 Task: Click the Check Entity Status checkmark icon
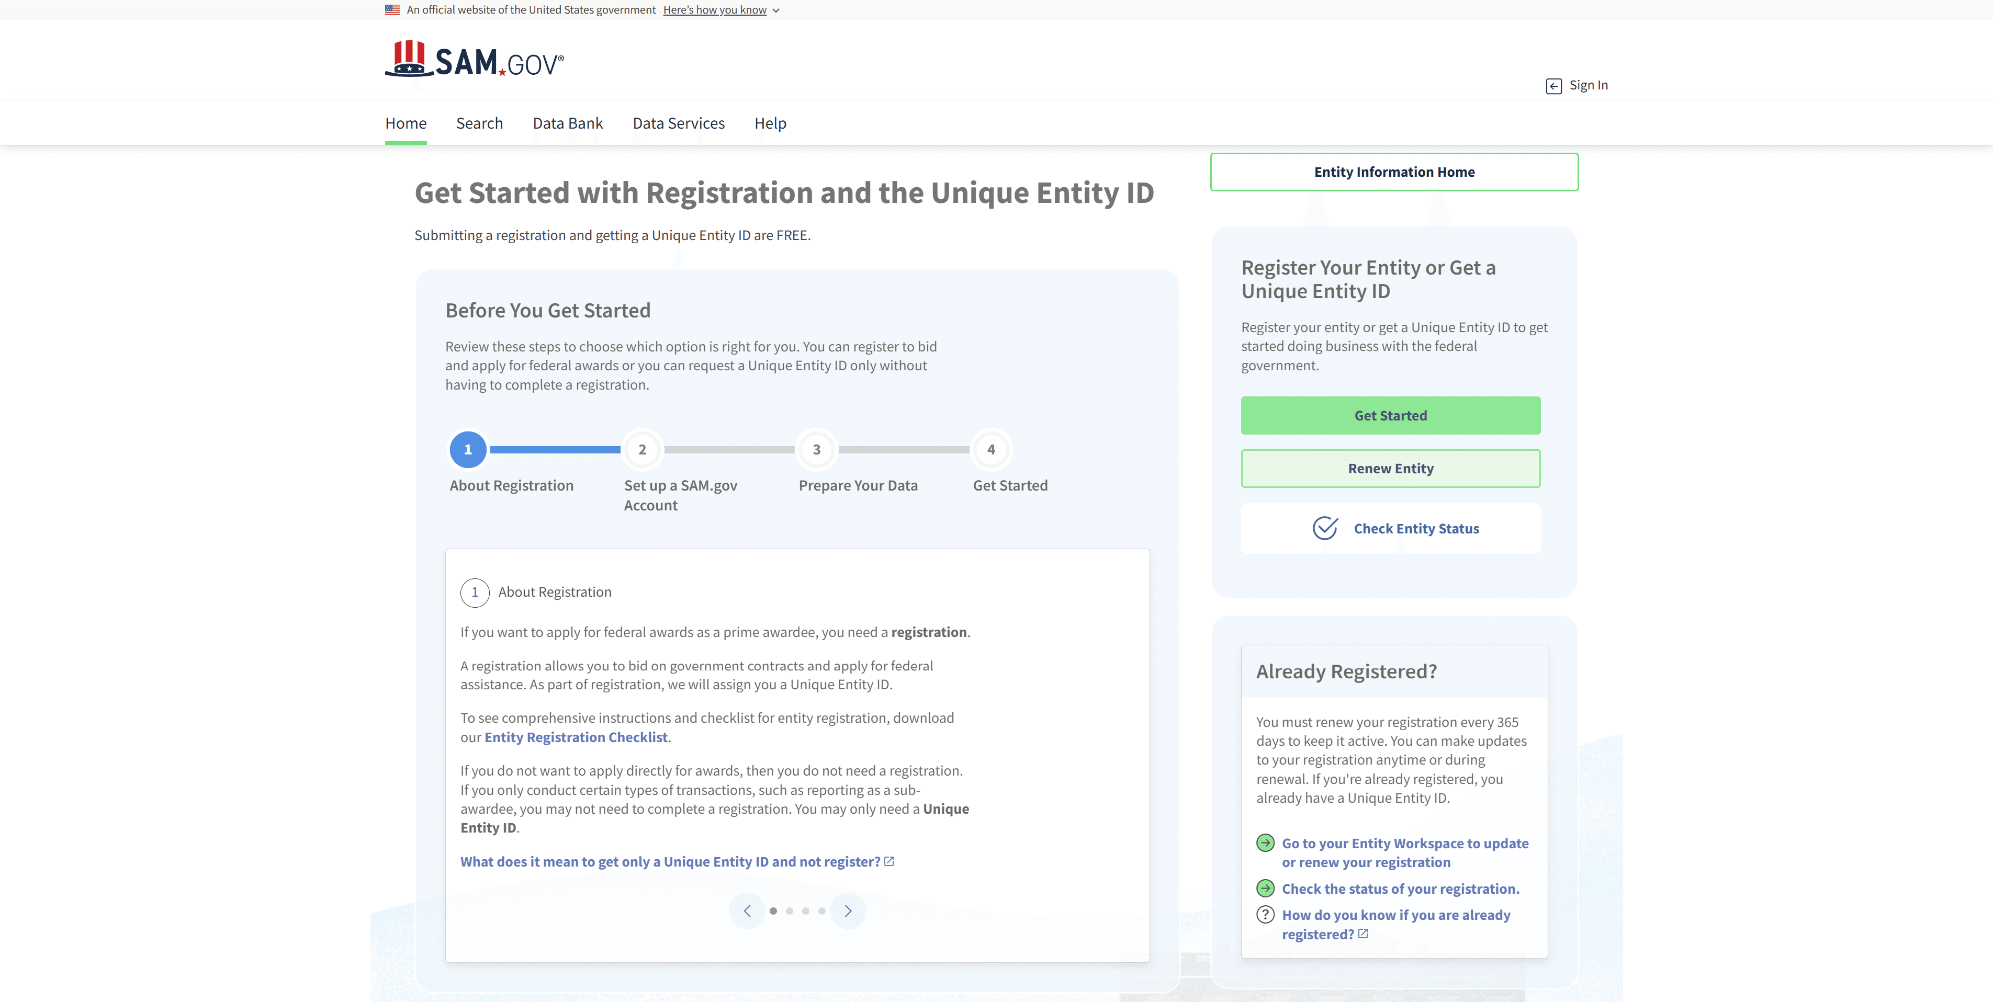click(1325, 528)
